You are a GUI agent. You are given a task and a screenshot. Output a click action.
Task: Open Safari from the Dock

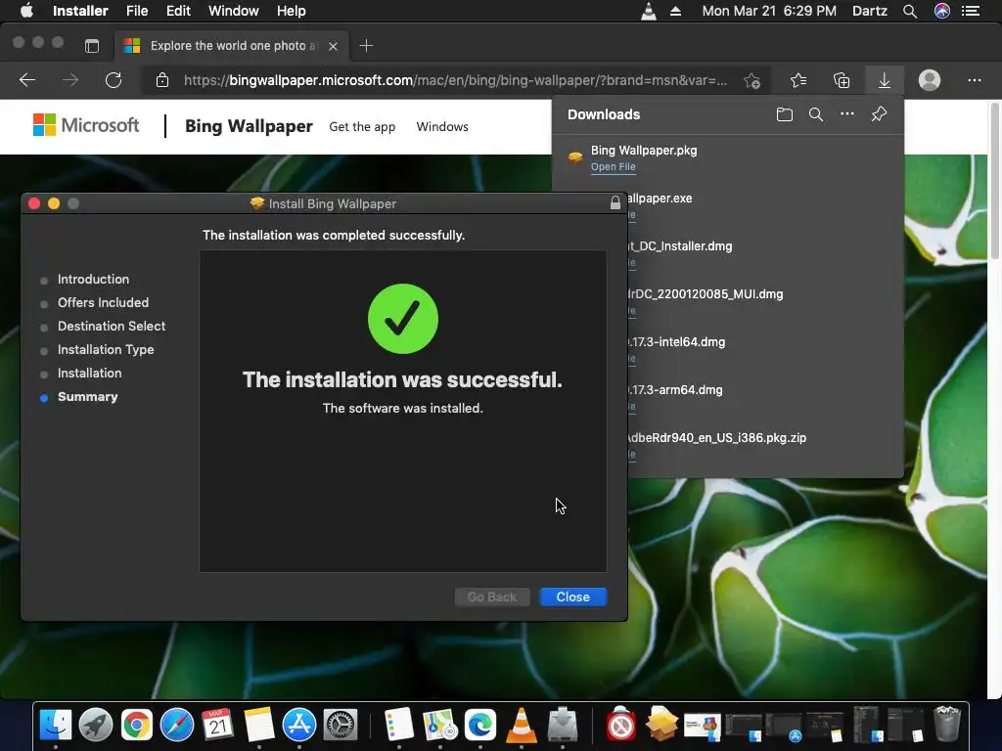click(x=177, y=725)
